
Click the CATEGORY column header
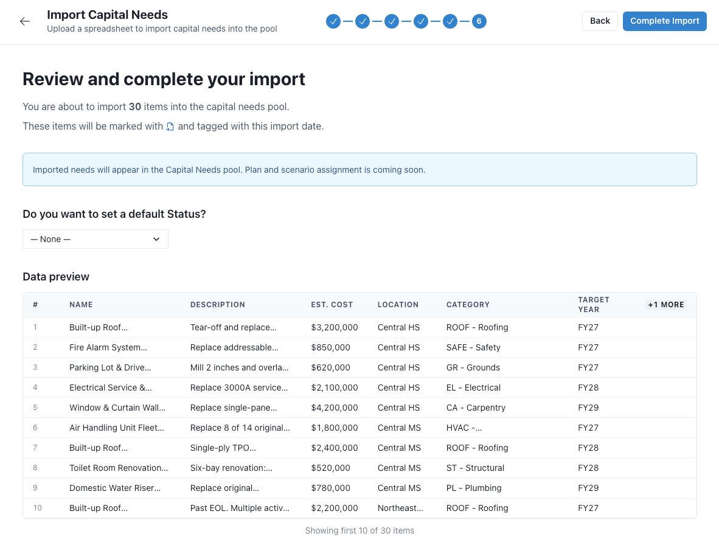pos(468,304)
